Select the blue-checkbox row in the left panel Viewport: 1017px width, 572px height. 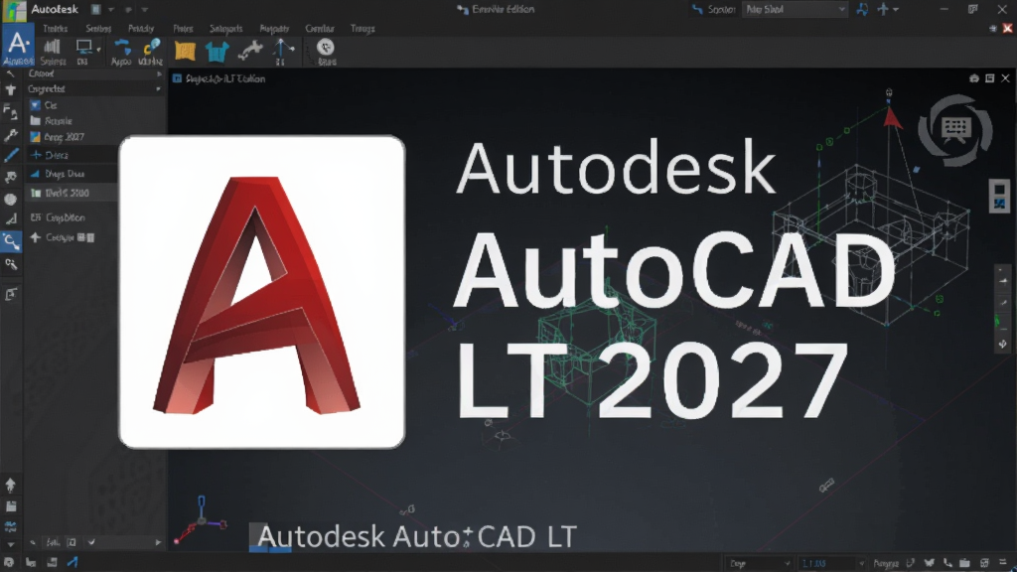[95, 105]
